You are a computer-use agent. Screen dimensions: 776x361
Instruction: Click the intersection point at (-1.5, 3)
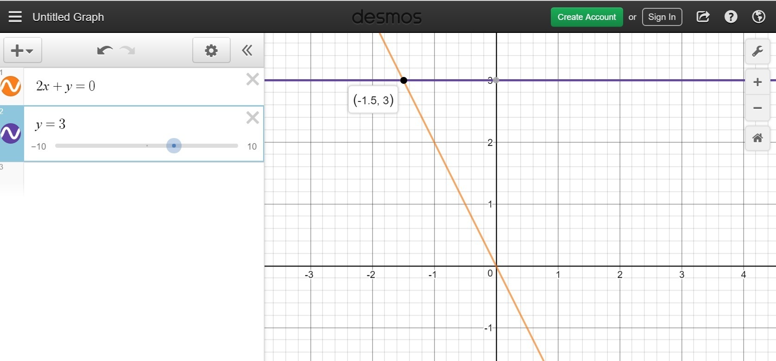[404, 81]
